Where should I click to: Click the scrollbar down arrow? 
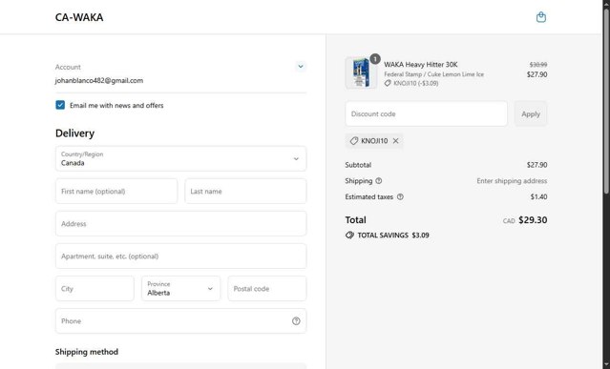click(x=606, y=365)
